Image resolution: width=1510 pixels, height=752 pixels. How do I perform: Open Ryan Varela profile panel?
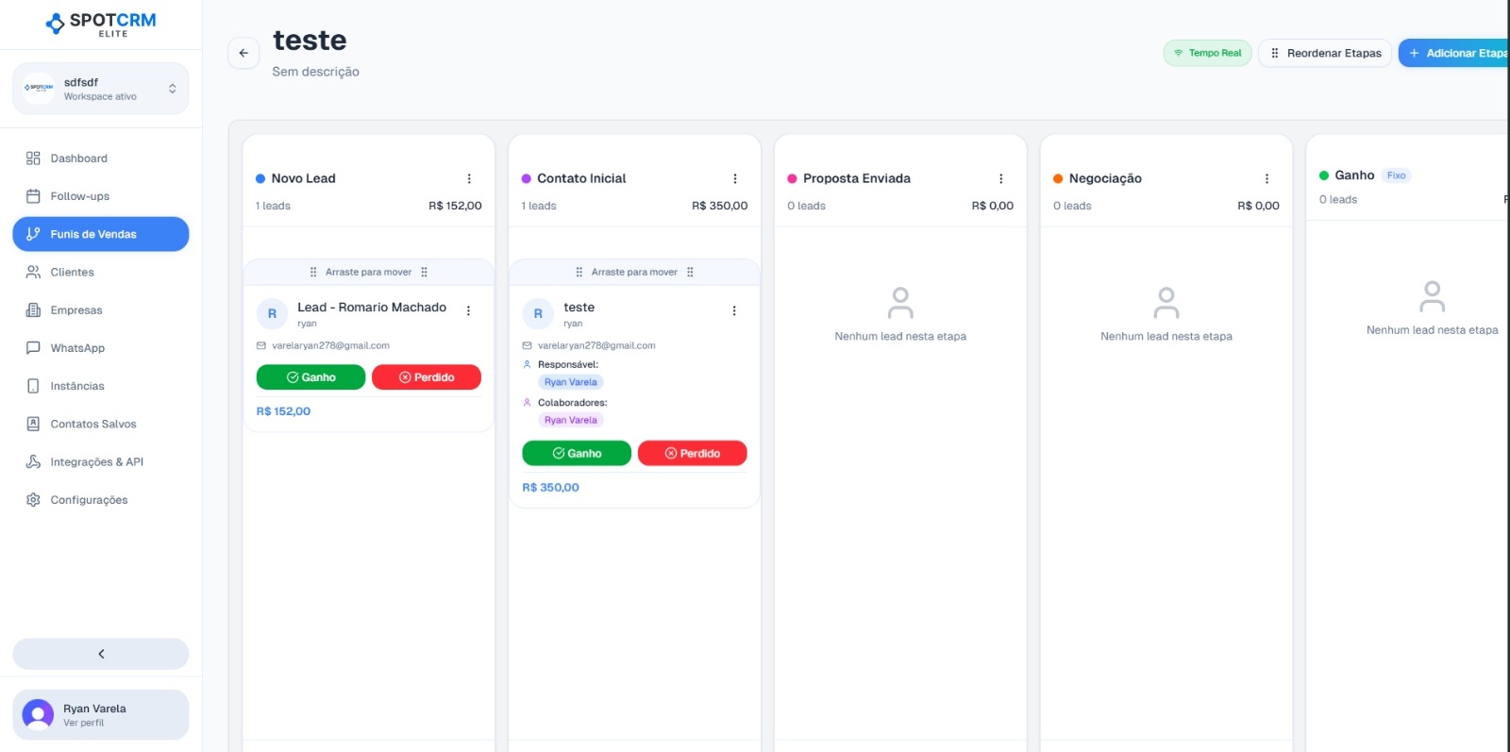[x=101, y=715]
